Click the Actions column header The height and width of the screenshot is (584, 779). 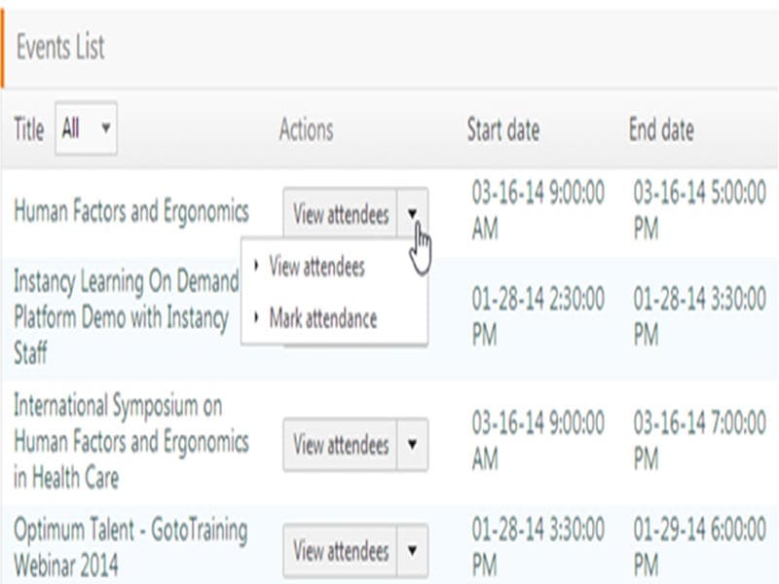pos(306,129)
